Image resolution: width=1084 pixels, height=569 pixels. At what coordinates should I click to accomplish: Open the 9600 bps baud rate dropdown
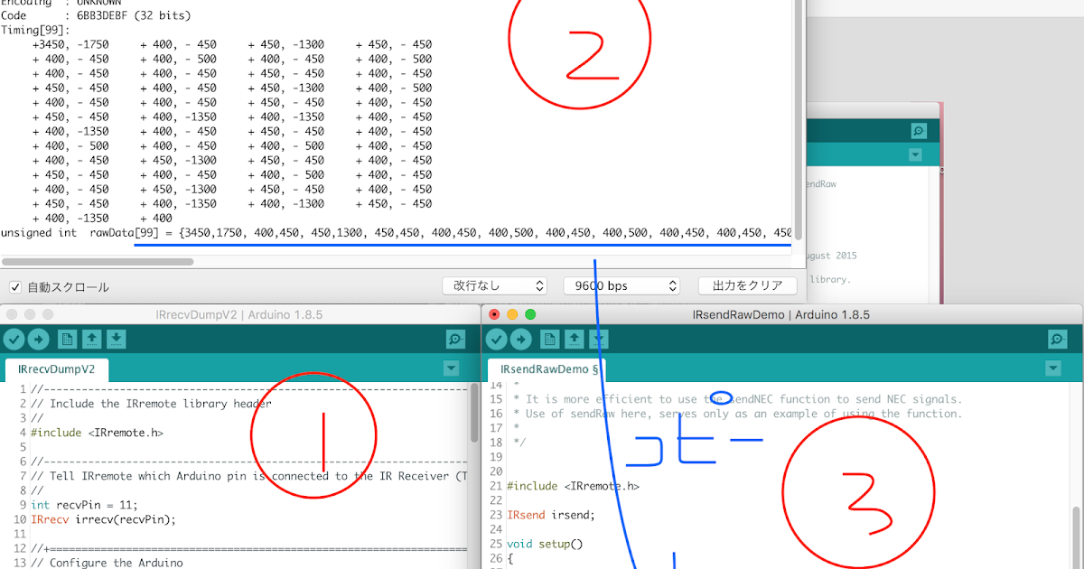621,284
